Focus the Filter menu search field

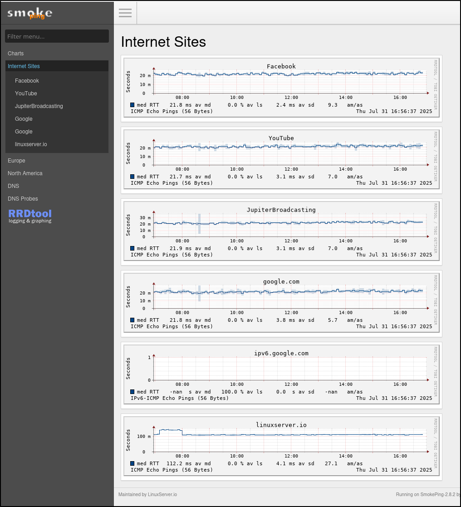tap(57, 36)
